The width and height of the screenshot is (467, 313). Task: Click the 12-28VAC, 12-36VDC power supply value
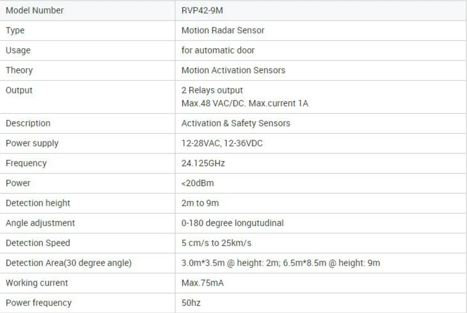pyautogui.click(x=222, y=143)
